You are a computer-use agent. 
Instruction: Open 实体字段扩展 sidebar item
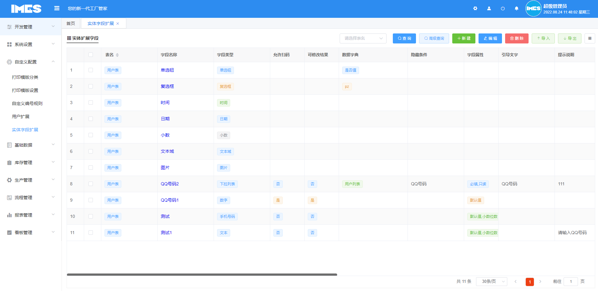point(25,130)
